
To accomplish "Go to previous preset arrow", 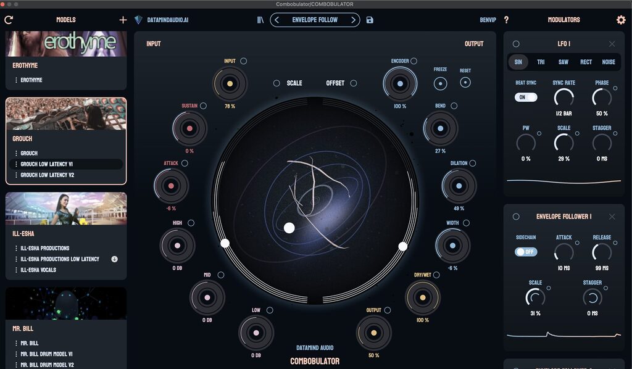I will click(x=276, y=20).
